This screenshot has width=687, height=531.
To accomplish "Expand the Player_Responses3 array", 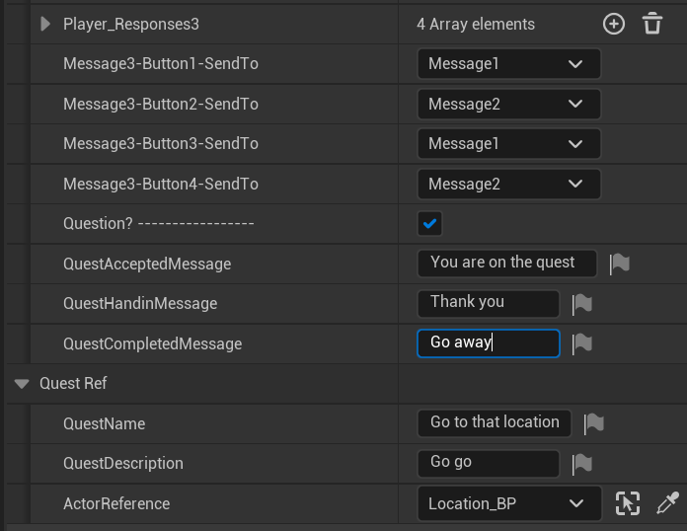I will tap(45, 24).
